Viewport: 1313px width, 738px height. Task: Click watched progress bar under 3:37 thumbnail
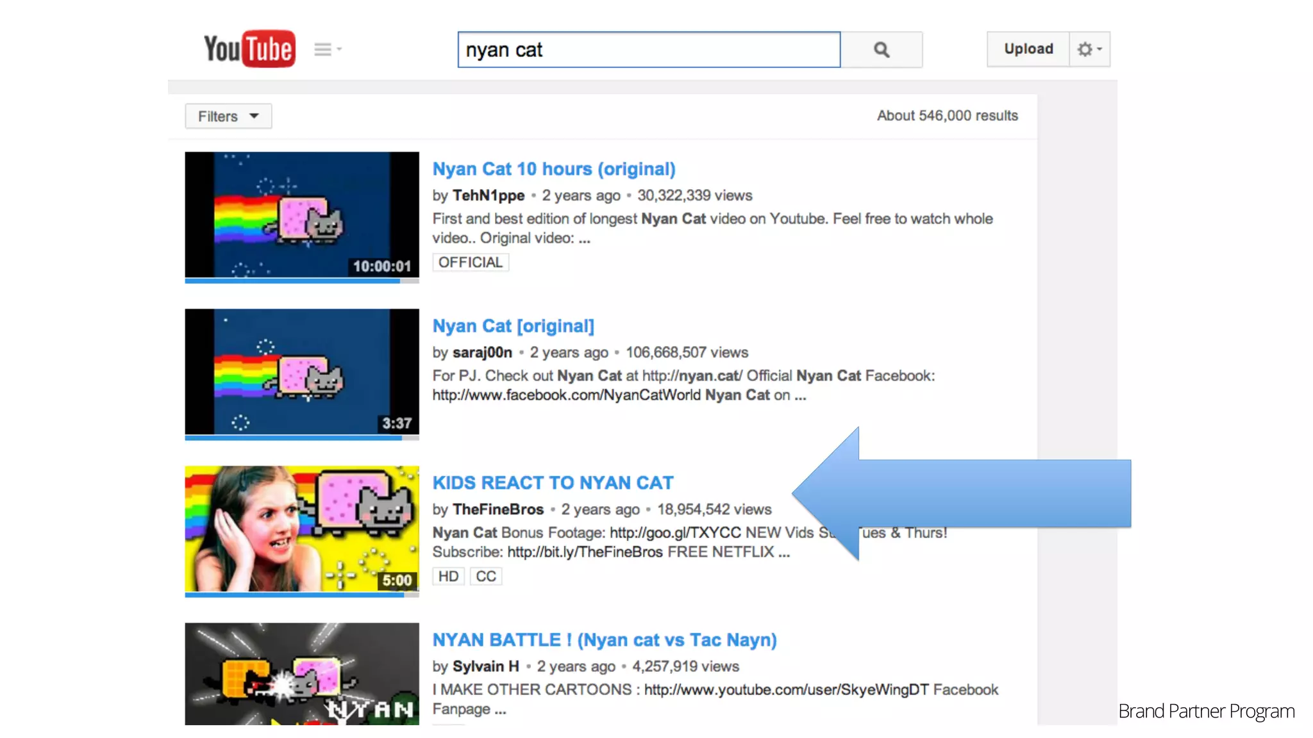tap(295, 438)
